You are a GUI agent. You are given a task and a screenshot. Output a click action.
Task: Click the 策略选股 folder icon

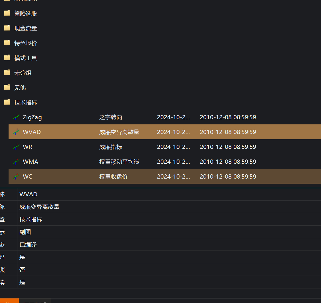(x=7, y=13)
